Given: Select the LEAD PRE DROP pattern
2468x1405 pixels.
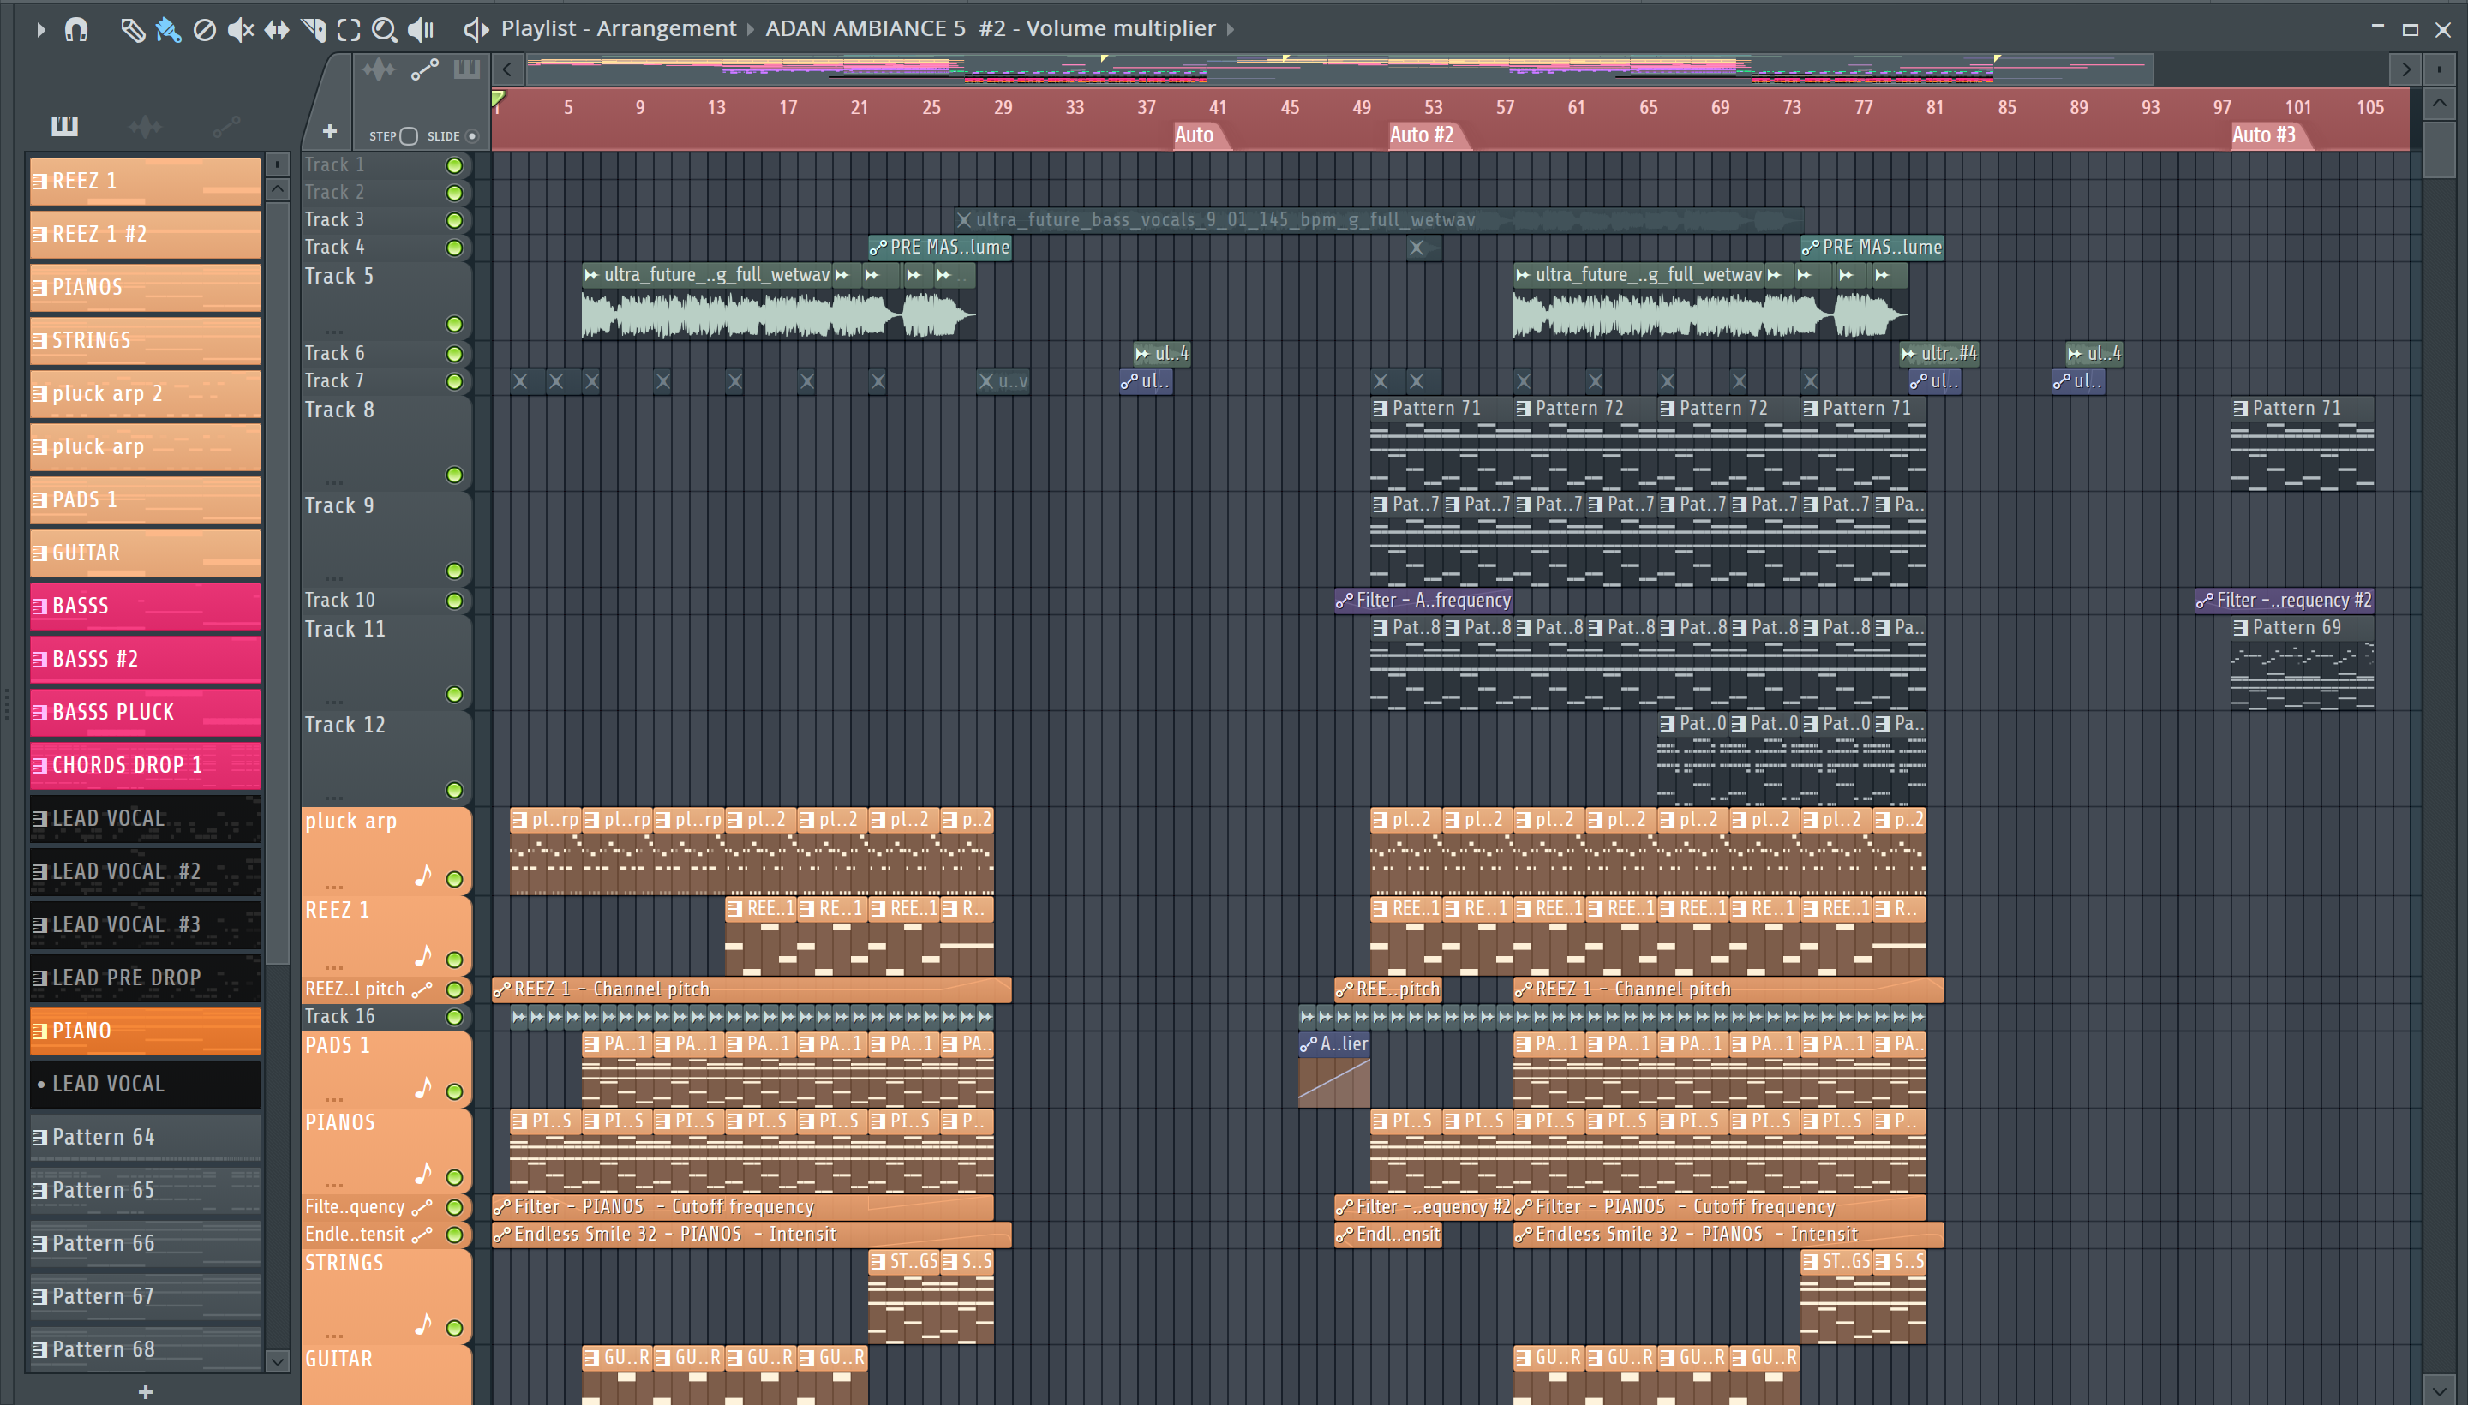Looking at the screenshot, I should 146,978.
